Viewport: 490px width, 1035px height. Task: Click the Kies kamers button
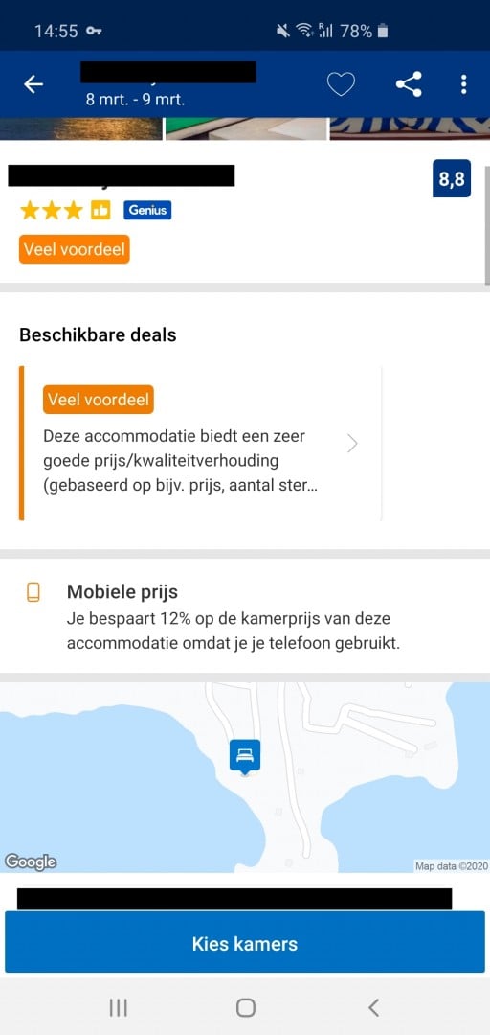coord(245,943)
